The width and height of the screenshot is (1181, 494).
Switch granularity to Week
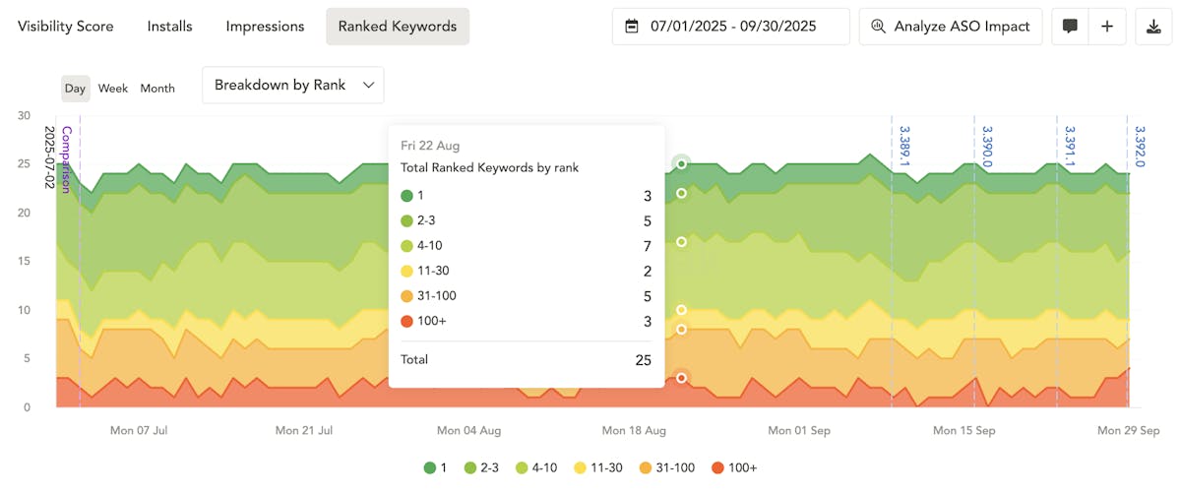[113, 89]
